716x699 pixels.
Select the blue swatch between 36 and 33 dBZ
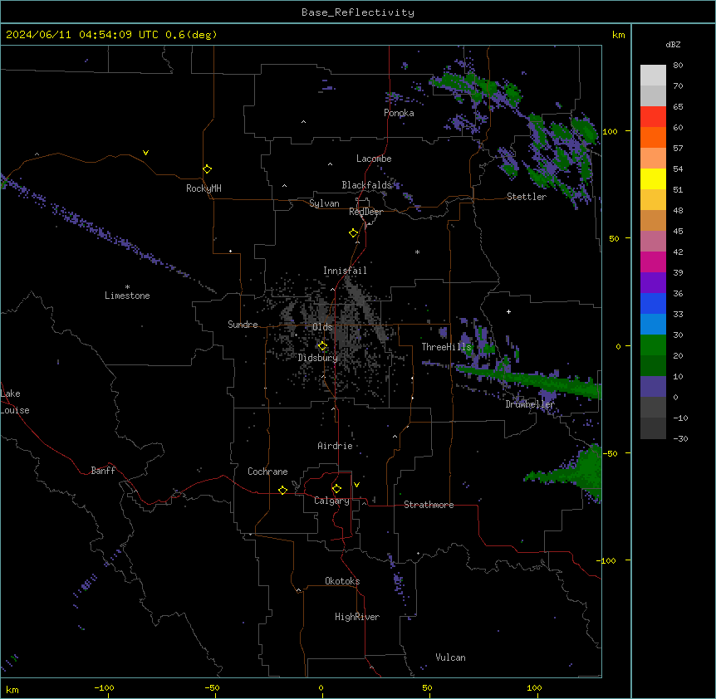[653, 303]
